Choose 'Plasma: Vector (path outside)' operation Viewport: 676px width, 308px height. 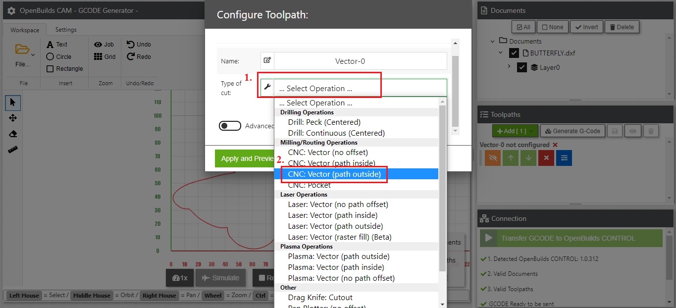[x=356, y=257]
